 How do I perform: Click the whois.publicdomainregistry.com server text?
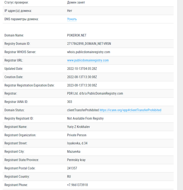pos(88,52)
